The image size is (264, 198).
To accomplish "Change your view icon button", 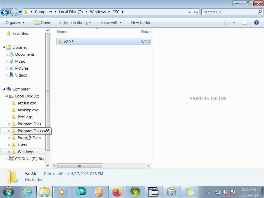I will click(227, 22).
